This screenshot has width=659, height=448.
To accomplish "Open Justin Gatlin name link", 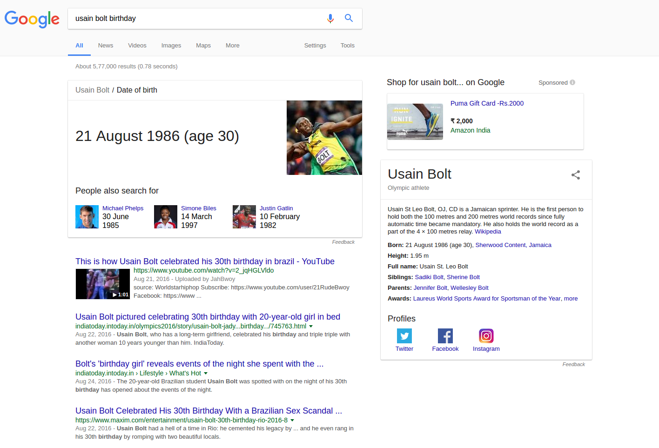I will coord(276,208).
